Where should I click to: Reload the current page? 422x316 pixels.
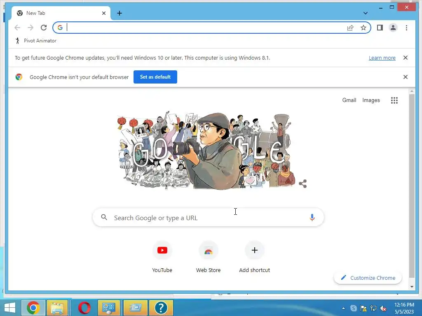(44, 28)
